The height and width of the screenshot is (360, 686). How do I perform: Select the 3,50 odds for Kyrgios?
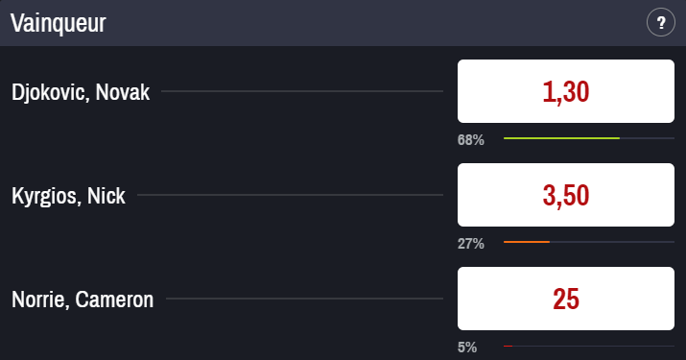click(566, 195)
